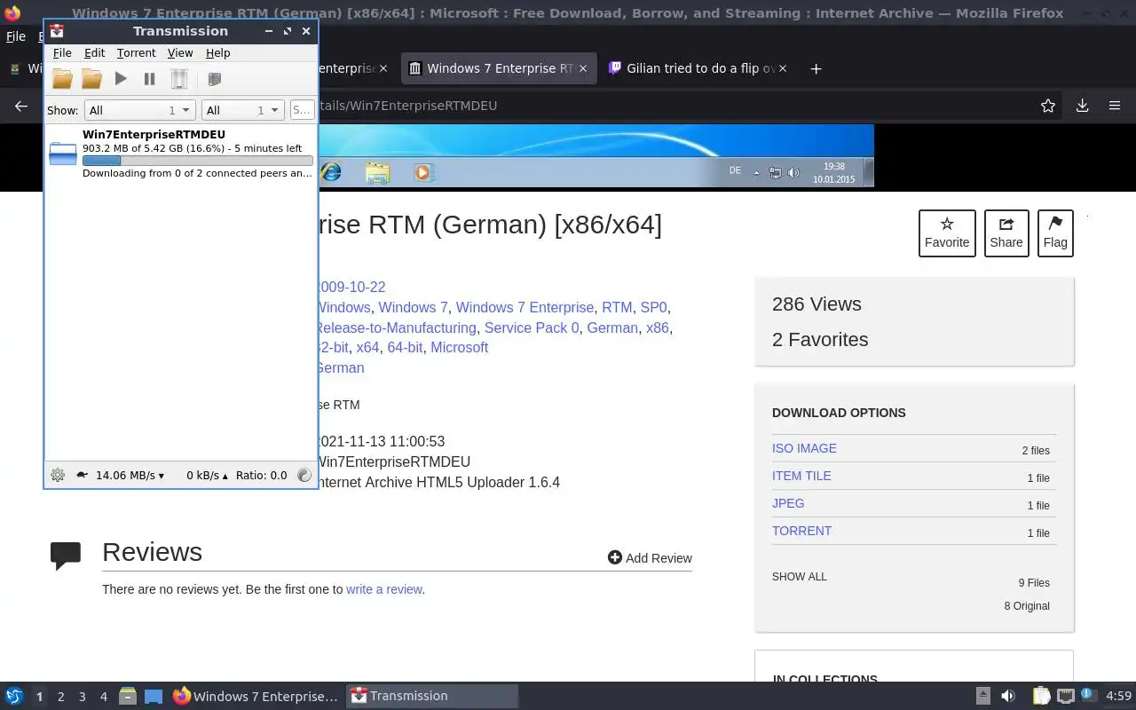Click the Transmission title bar app icon
This screenshot has height=710, width=1136.
click(x=57, y=30)
